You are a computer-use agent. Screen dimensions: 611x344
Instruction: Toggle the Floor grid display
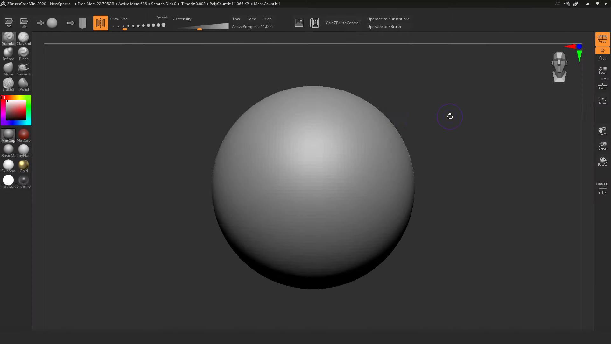pos(602,86)
